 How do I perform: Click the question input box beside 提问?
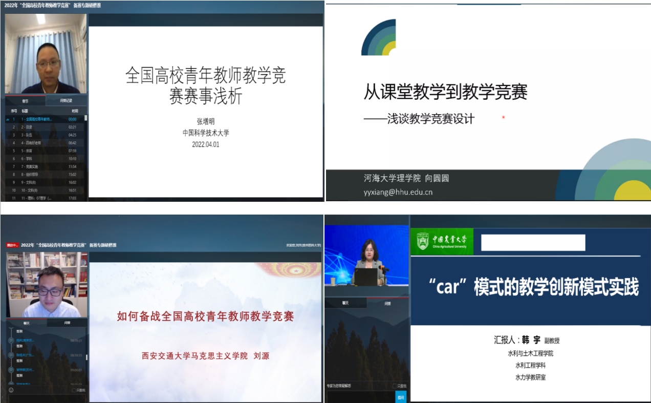click(x=360, y=397)
